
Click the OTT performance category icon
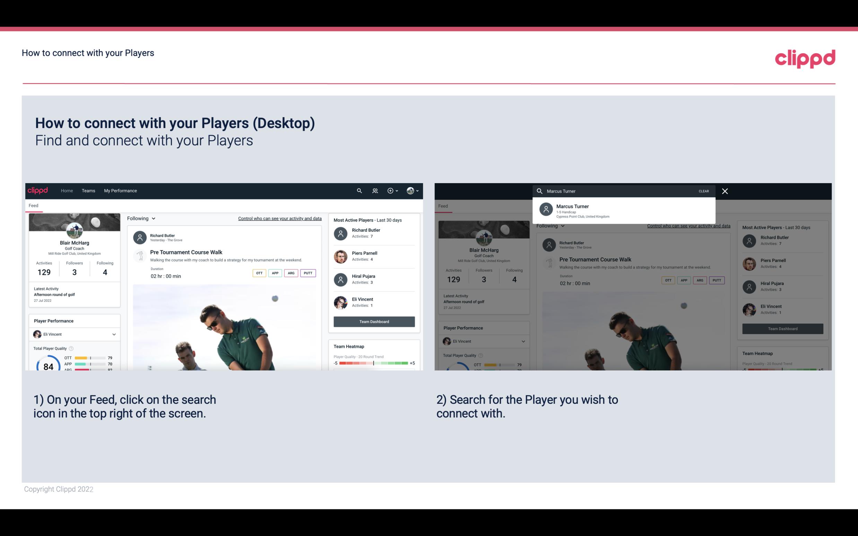258,273
